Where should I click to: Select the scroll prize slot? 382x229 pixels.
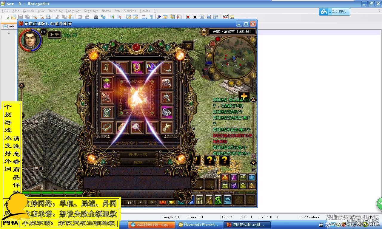coord(167,127)
